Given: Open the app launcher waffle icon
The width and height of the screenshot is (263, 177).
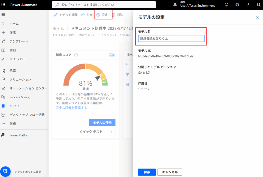Looking at the screenshot, I should [3, 5].
